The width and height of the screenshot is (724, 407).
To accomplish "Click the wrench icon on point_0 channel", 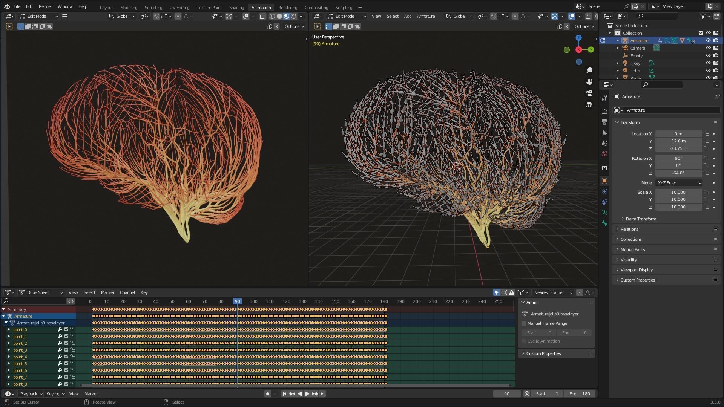I will pyautogui.click(x=60, y=330).
